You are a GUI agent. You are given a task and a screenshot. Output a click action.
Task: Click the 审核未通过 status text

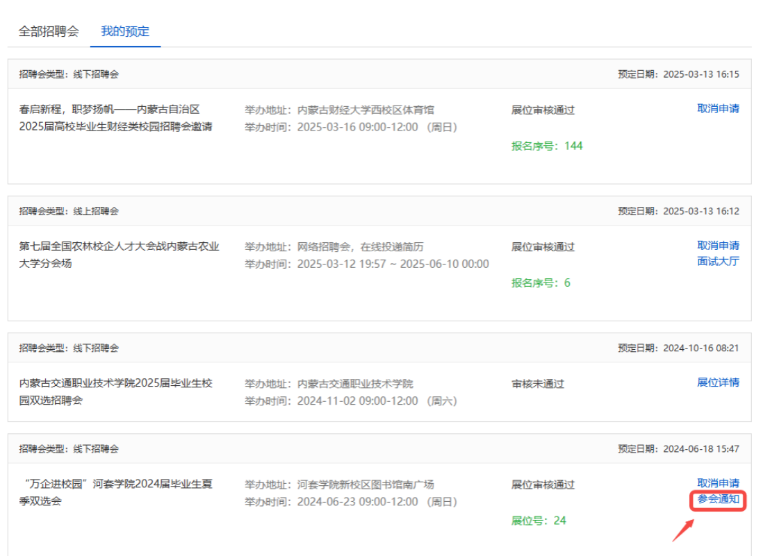(x=538, y=384)
